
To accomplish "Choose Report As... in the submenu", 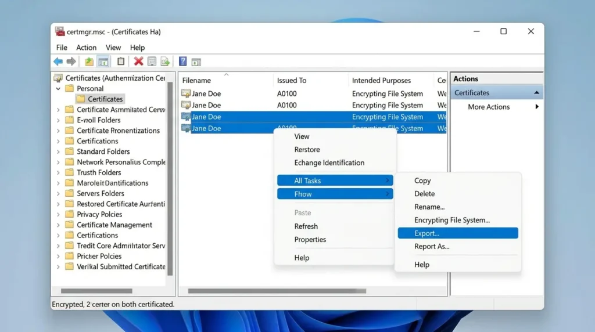I will (x=432, y=246).
